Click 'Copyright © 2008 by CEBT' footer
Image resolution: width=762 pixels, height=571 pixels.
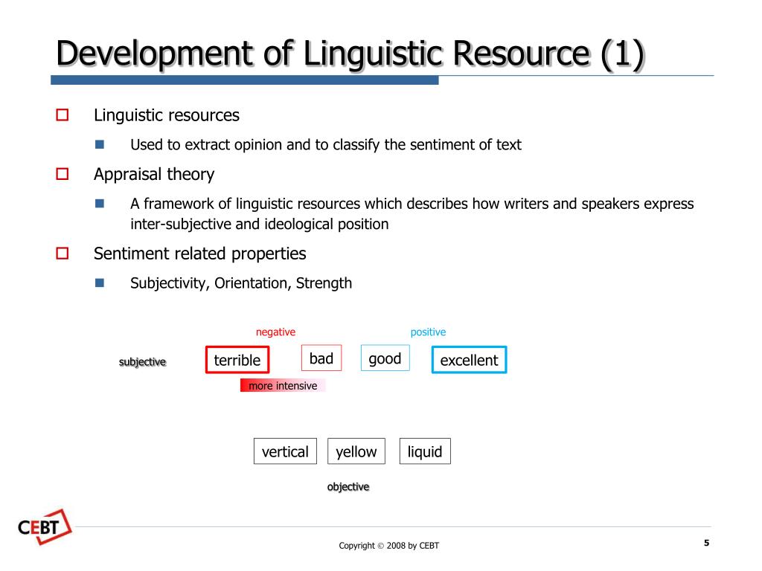[388, 546]
